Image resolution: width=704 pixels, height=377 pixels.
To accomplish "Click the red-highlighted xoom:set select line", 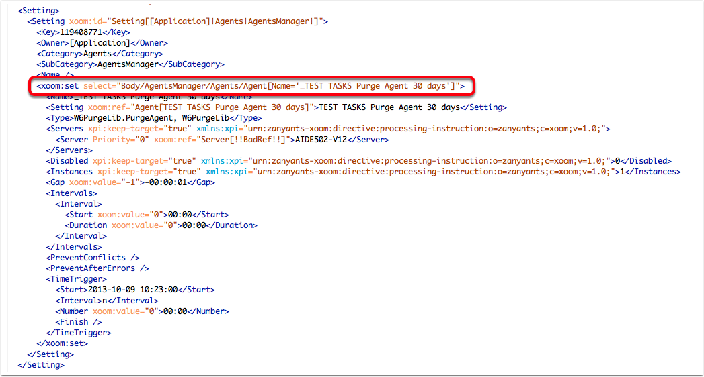I will (251, 86).
